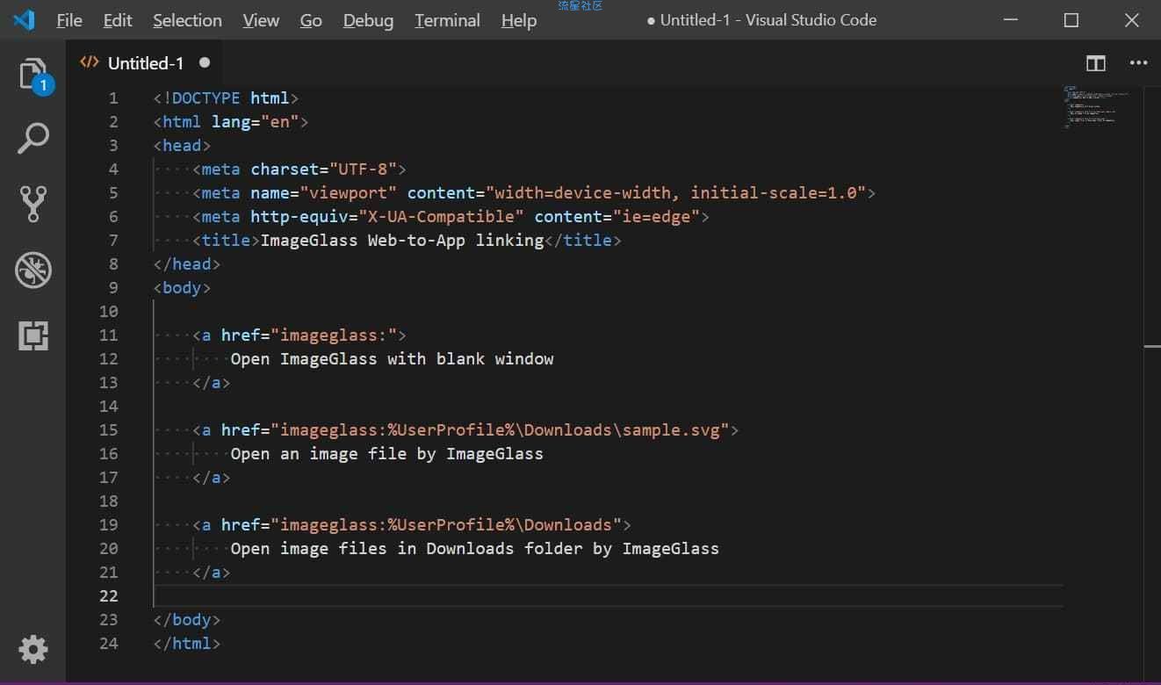The height and width of the screenshot is (685, 1161).
Task: Click the closing head tag on line 8
Action: coord(187,263)
